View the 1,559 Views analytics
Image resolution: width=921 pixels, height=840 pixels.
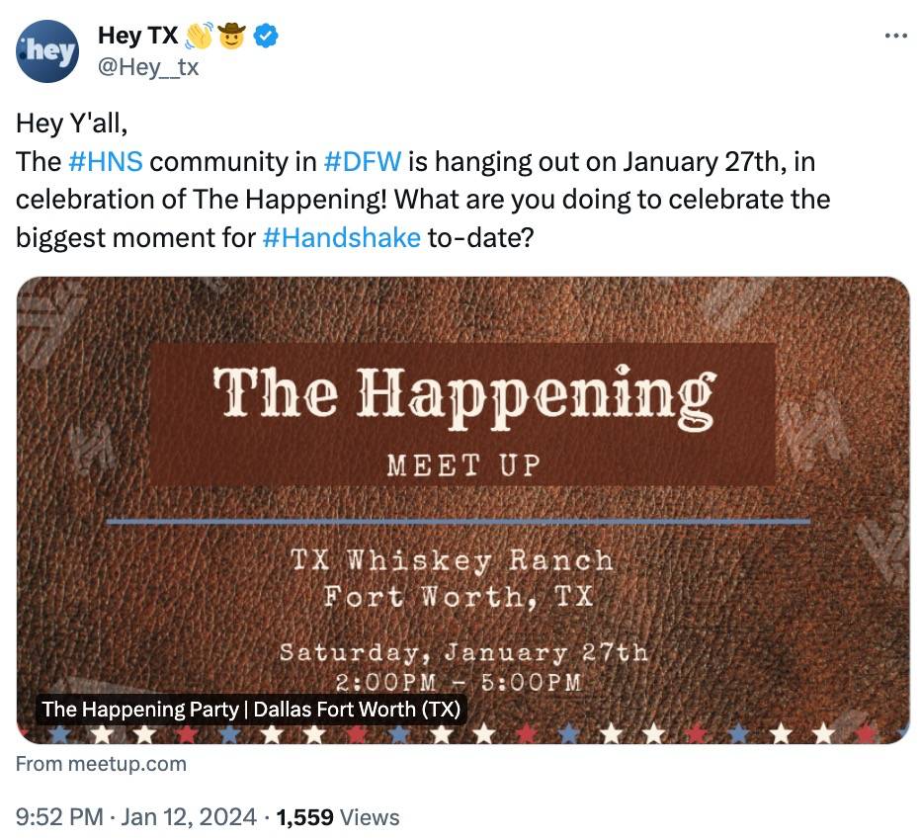pos(338,817)
